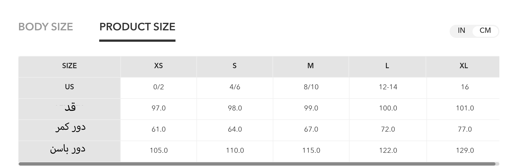Select the PRODUCT SIZE tab

point(137,27)
